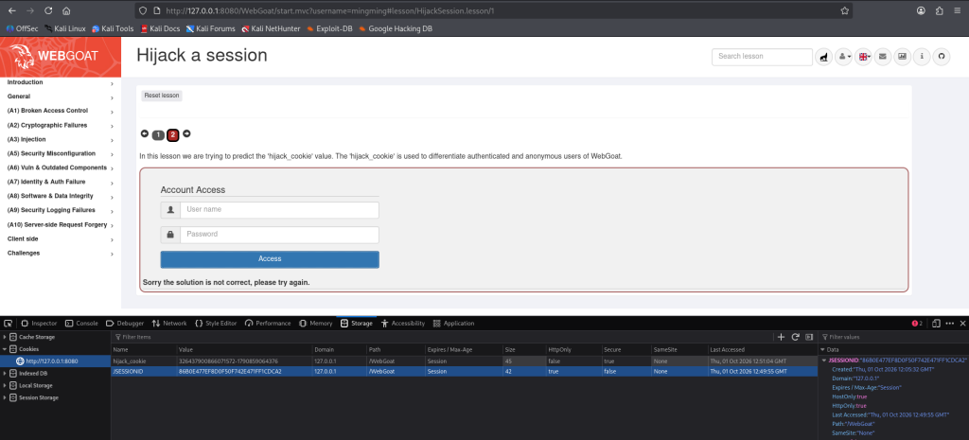Screen dimensions: 969x440
Task: Expand (A7) Identity & Auth Failure menu
Action: 61,183
